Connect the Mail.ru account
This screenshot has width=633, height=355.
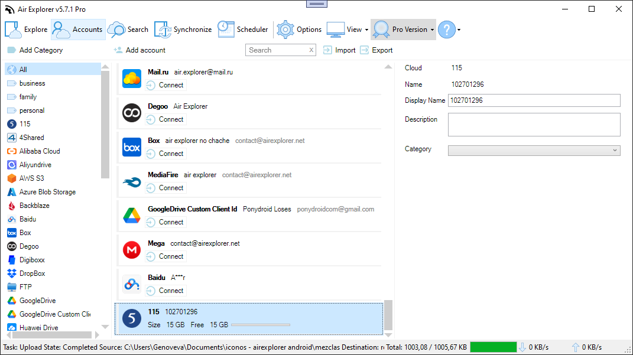coord(166,85)
